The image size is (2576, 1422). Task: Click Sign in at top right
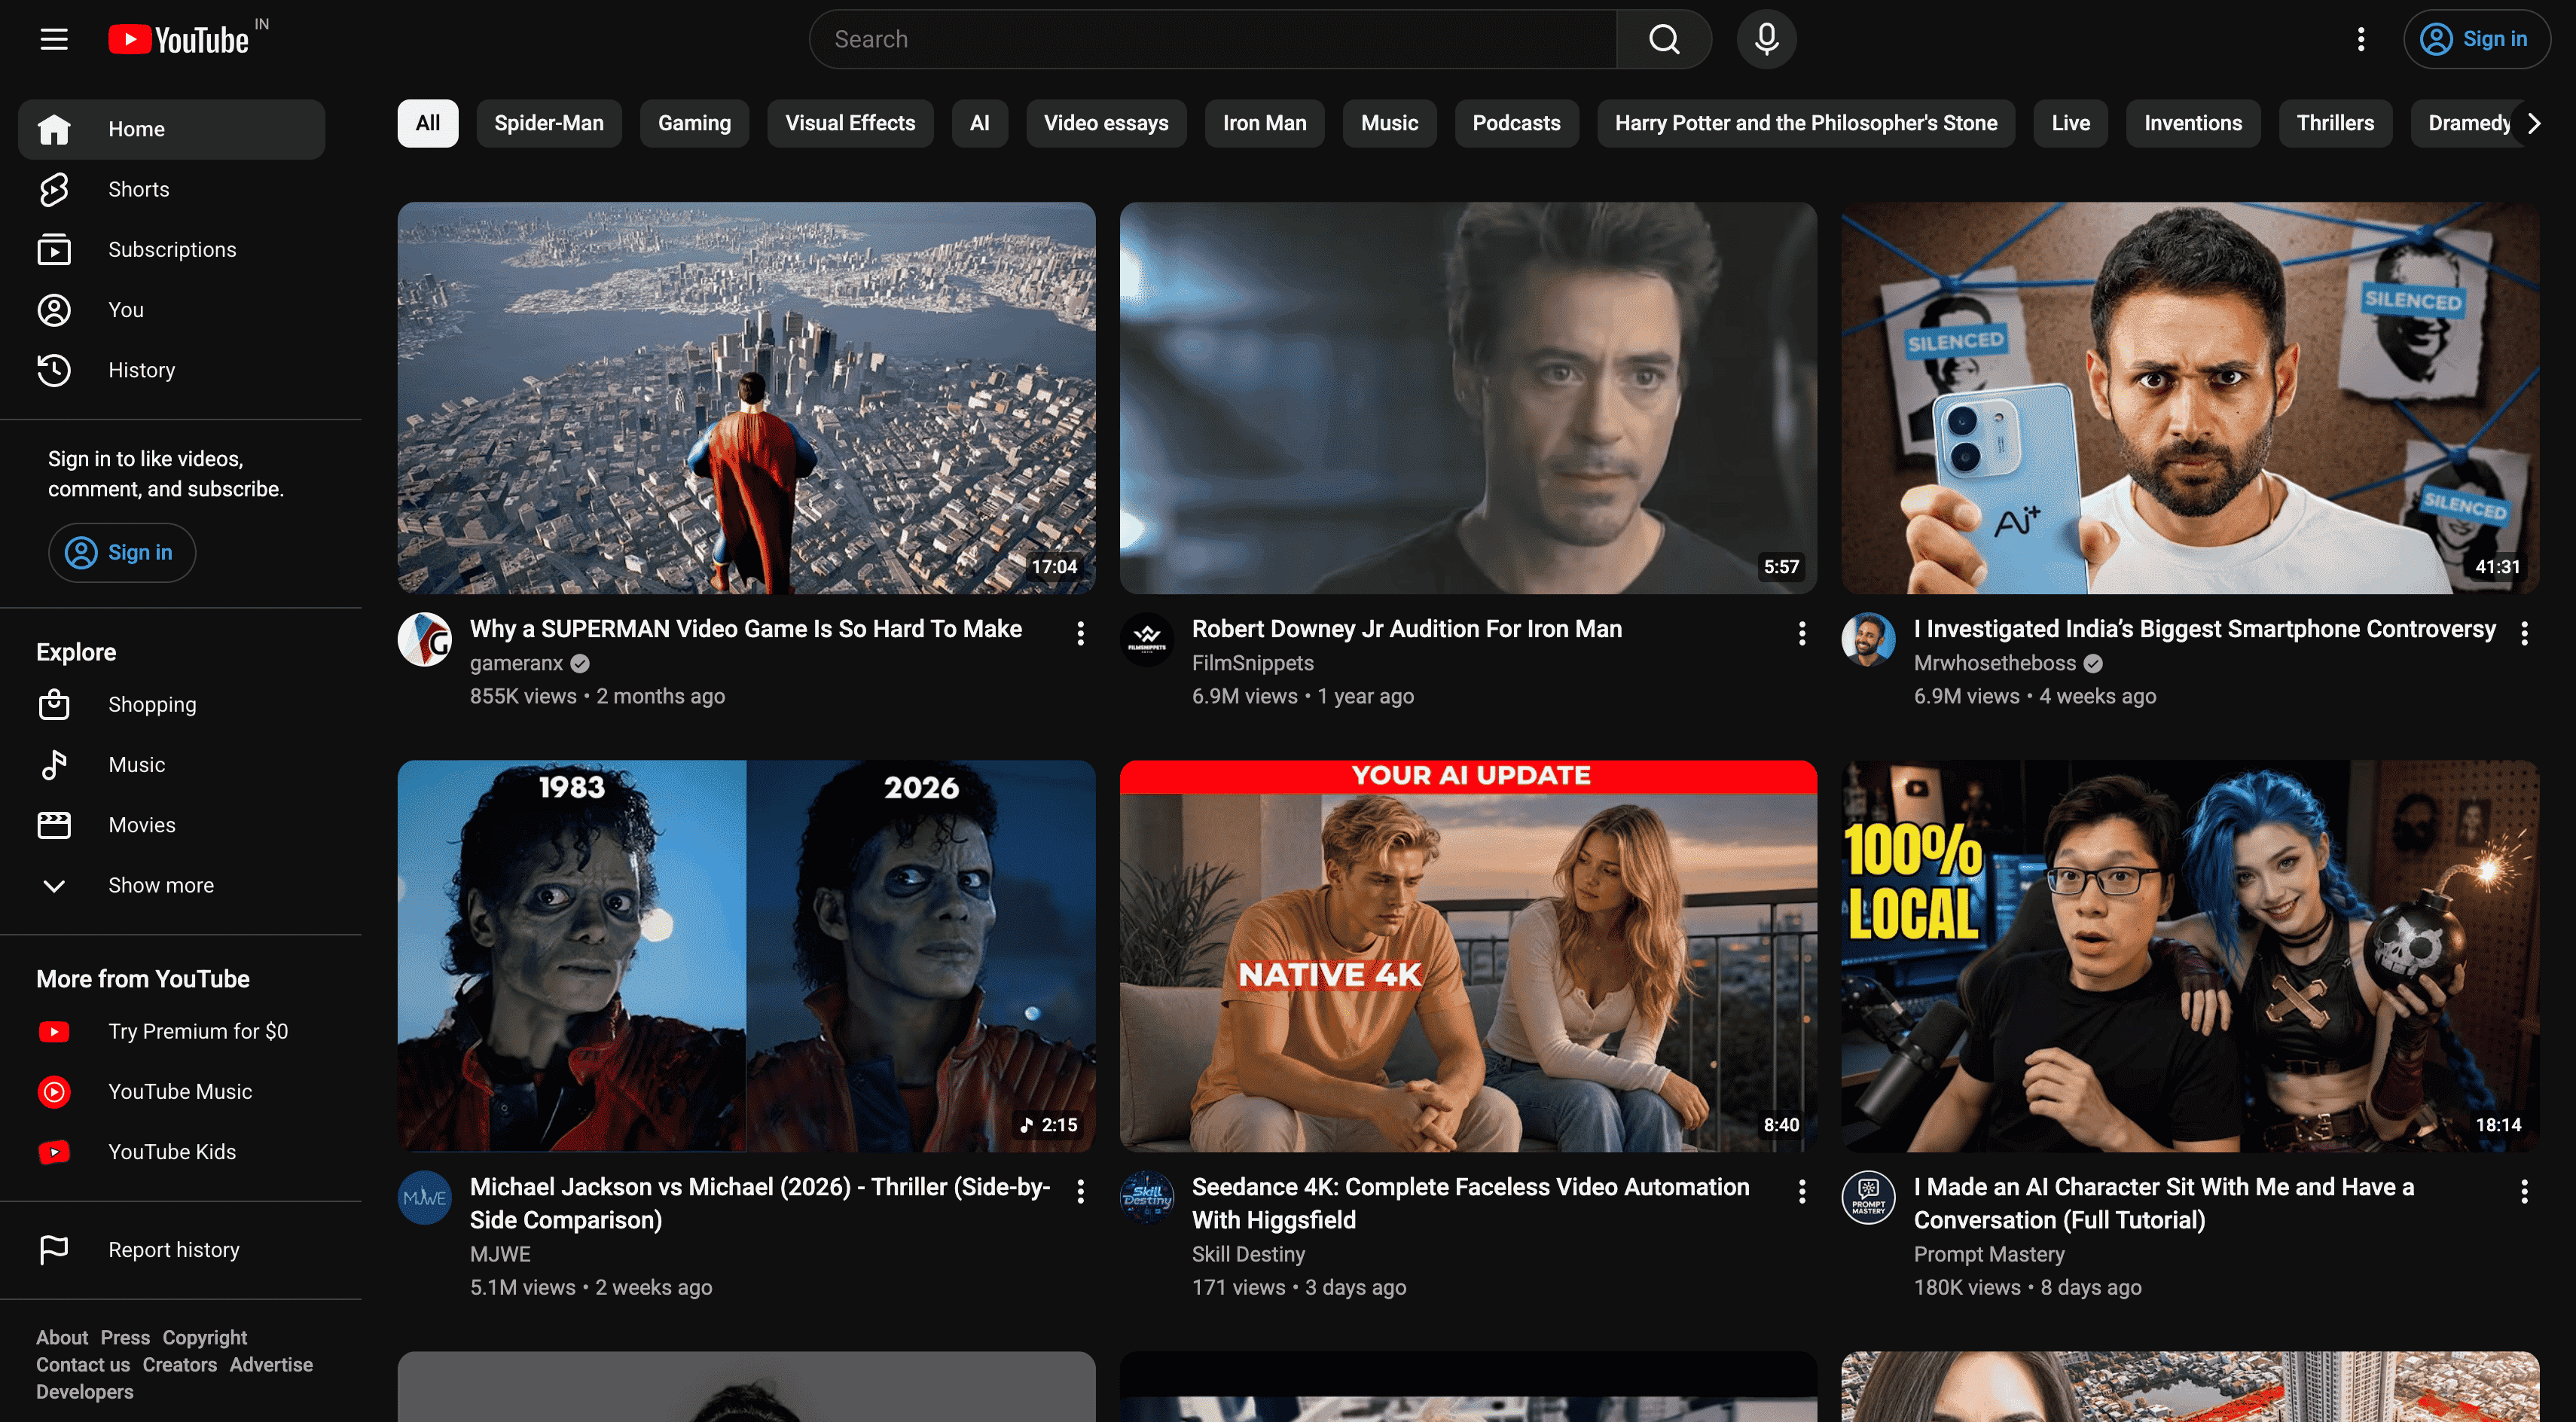(x=2476, y=39)
